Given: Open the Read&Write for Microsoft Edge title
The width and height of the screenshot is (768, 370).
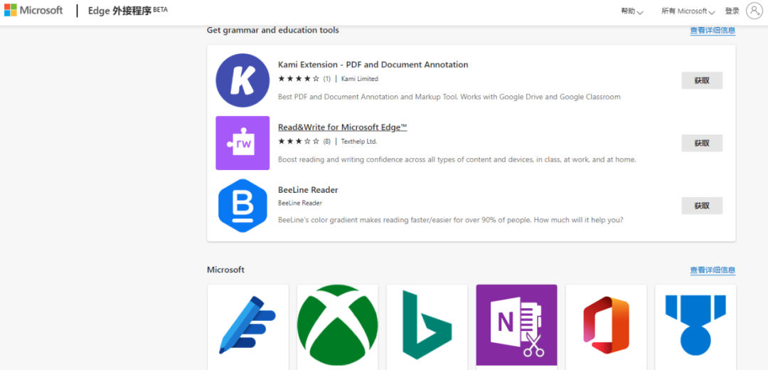Looking at the screenshot, I should 342,127.
